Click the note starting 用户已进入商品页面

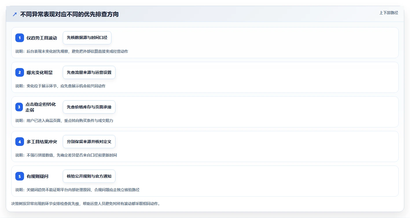pyautogui.click(x=64, y=121)
